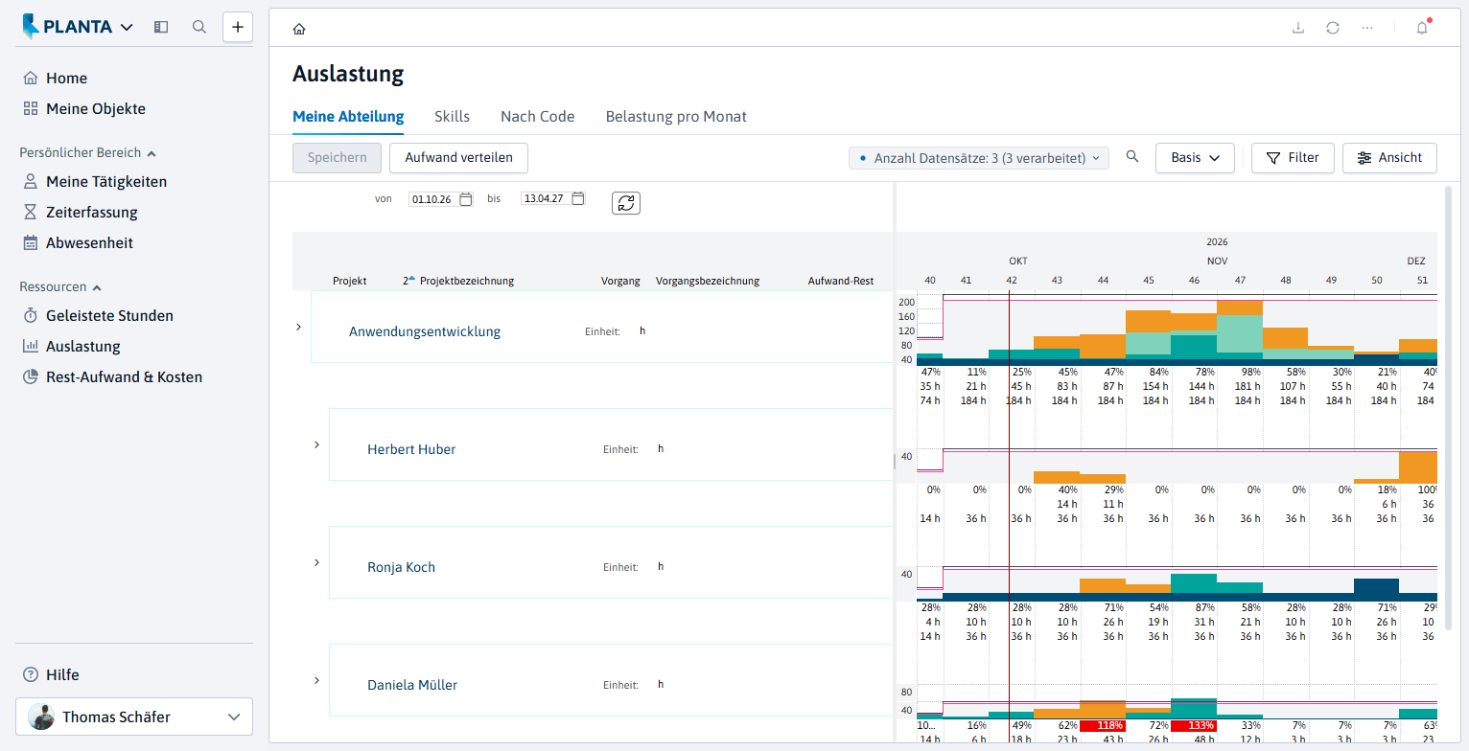The width and height of the screenshot is (1469, 751).
Task: Click the von date input field
Action: [x=432, y=199]
